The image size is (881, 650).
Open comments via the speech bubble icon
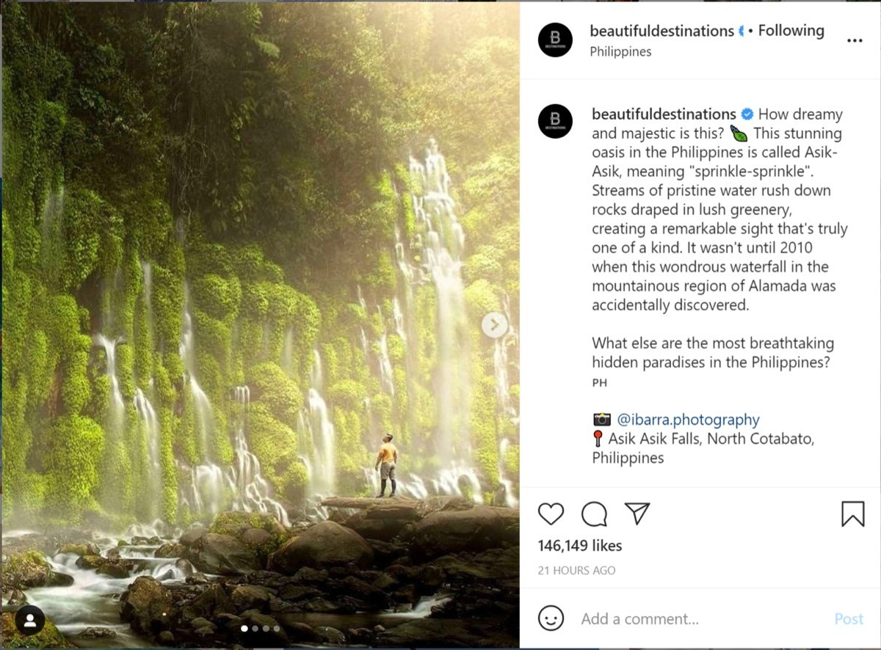pyautogui.click(x=593, y=514)
